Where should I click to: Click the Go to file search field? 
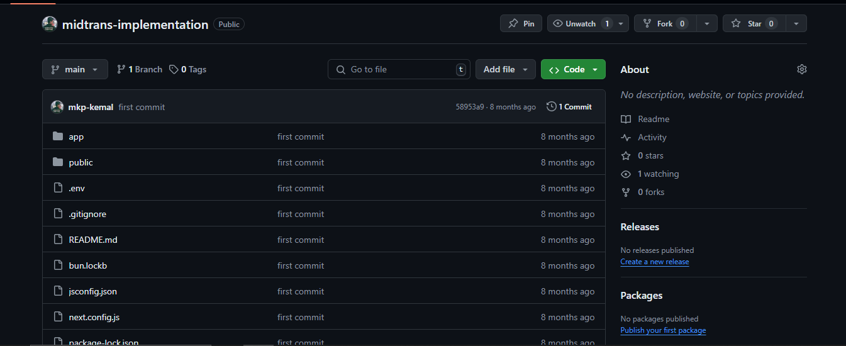coord(399,69)
